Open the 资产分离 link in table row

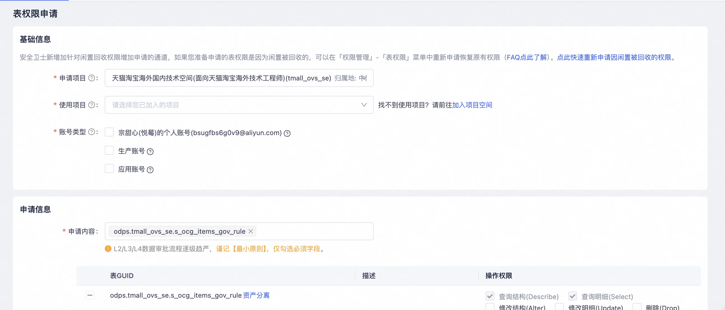(256, 295)
